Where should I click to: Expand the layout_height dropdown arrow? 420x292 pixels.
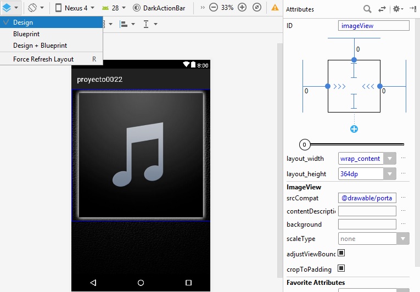click(389, 174)
